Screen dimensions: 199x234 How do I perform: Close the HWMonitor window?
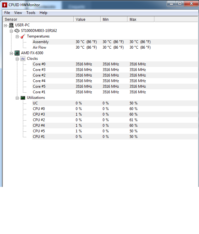pyautogui.click(x=191, y=4)
